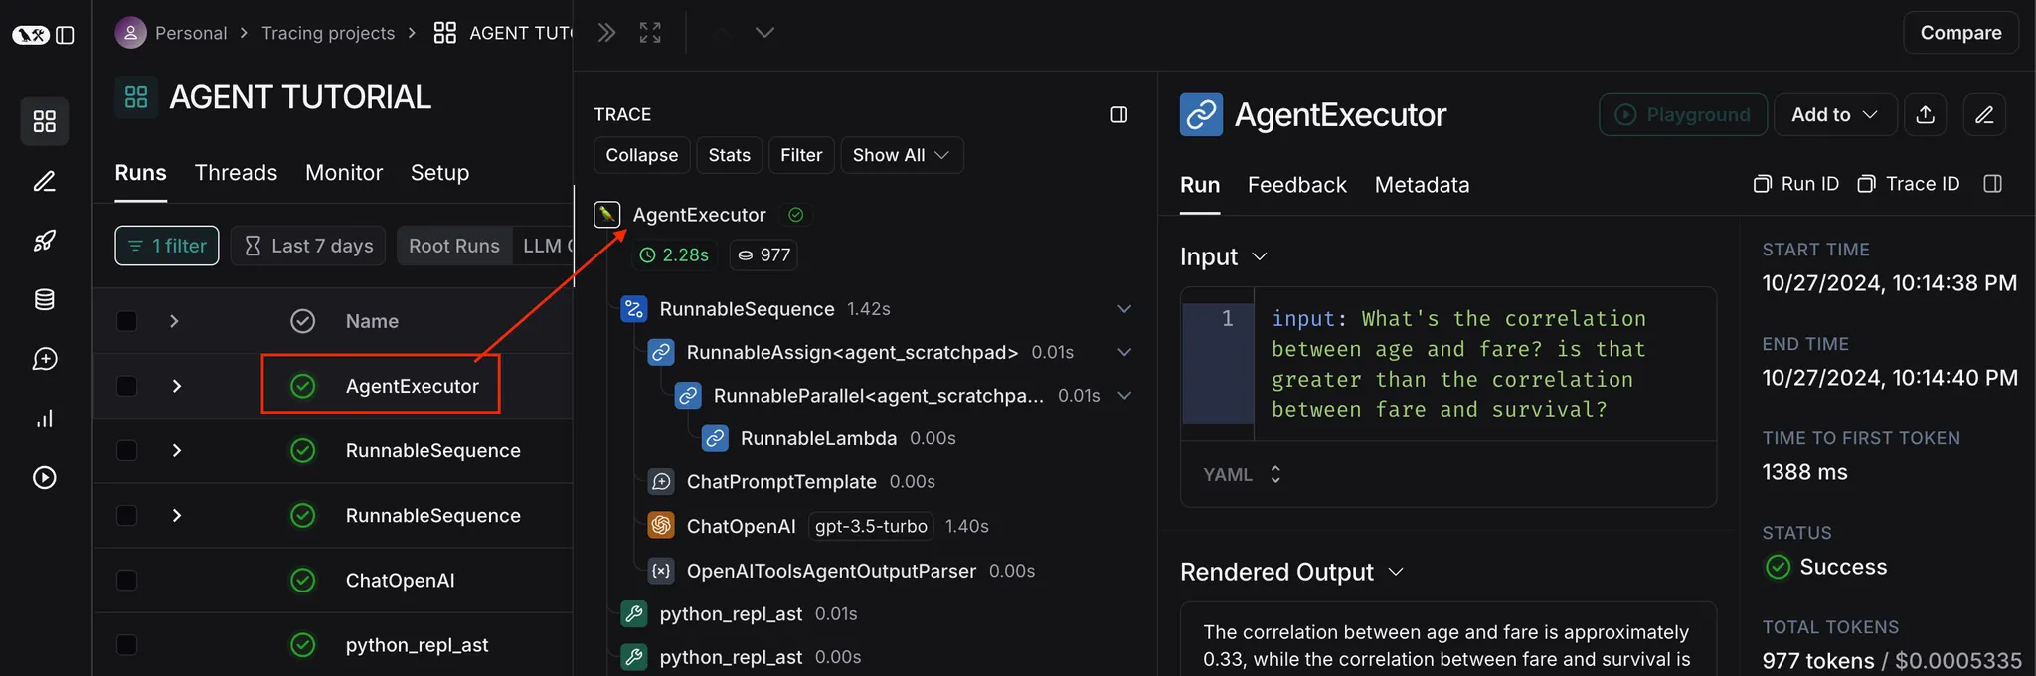Image resolution: width=2036 pixels, height=676 pixels.
Task: Open the Add to dropdown
Action: click(1834, 115)
